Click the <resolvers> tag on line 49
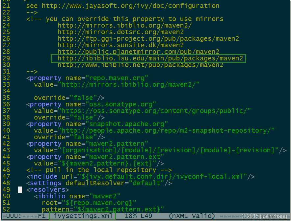The width and height of the screenshot is (291, 221). [x=47, y=189]
